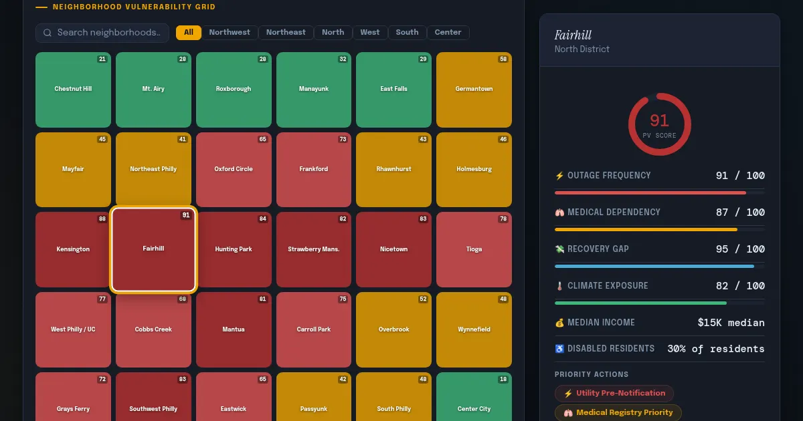Click the search magnifier icon

48,33
